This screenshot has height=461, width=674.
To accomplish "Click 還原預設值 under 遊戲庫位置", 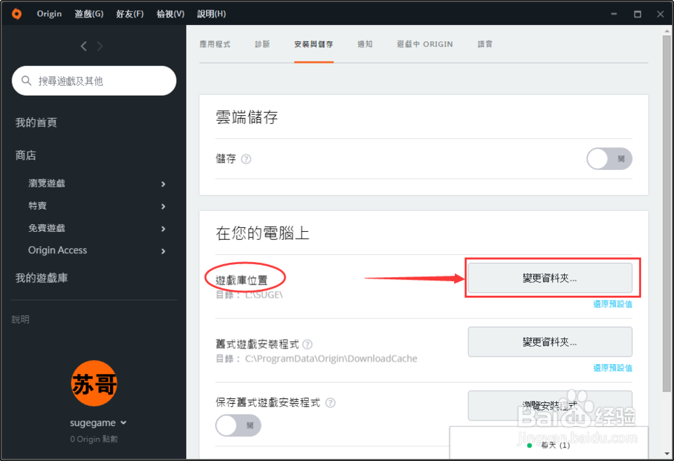I will click(613, 304).
